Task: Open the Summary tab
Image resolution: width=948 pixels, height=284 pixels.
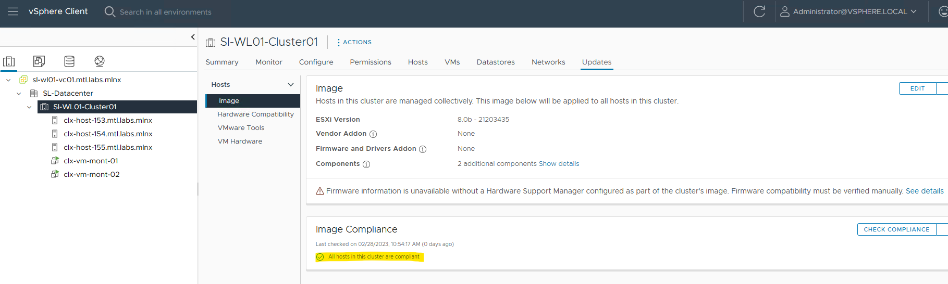Action: click(222, 62)
